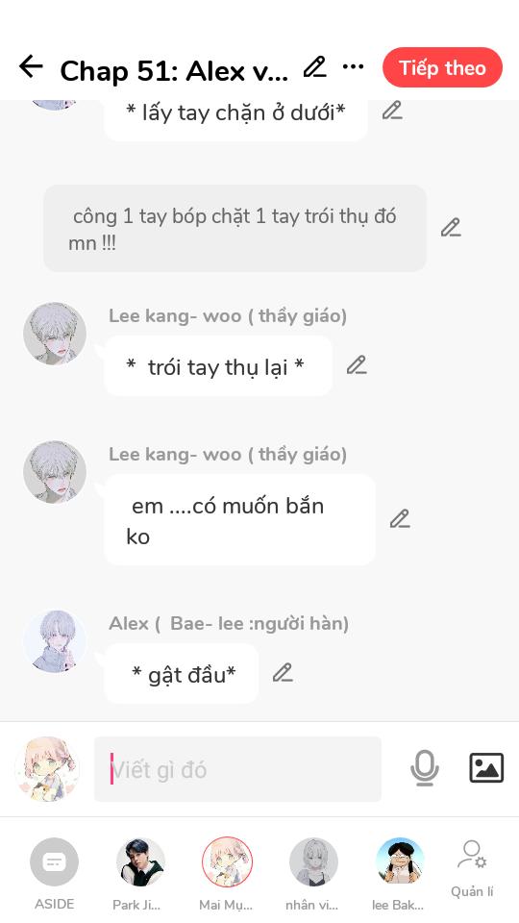Edit the 'em ....có muốn bắn ko' message
Image resolution: width=519 pixels, height=923 pixels.
pos(400,518)
